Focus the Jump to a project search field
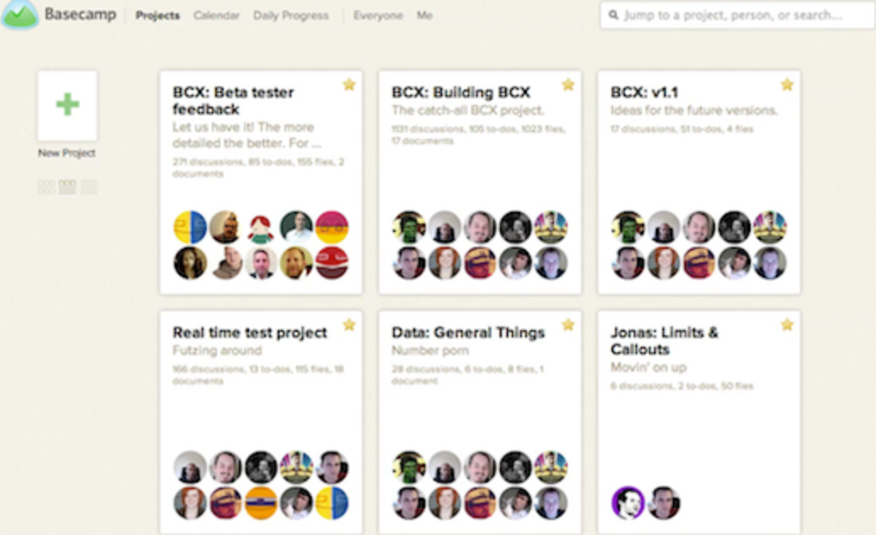Image resolution: width=876 pixels, height=535 pixels. tap(737, 15)
